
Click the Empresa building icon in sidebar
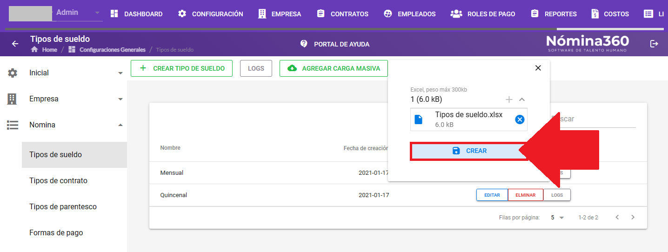coord(12,99)
